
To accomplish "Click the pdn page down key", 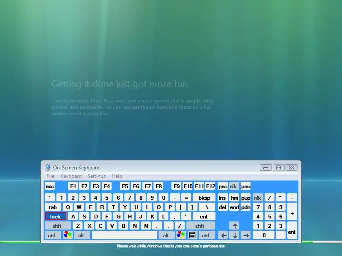I will pos(245,207).
